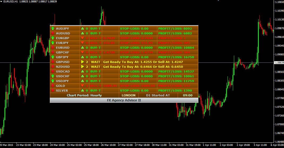284x148 pixels.
Task: Open the dropdown triangle before EURUSD,H1 title
Action: 1,1
